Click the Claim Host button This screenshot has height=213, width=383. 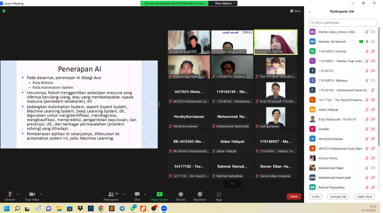click(363, 196)
